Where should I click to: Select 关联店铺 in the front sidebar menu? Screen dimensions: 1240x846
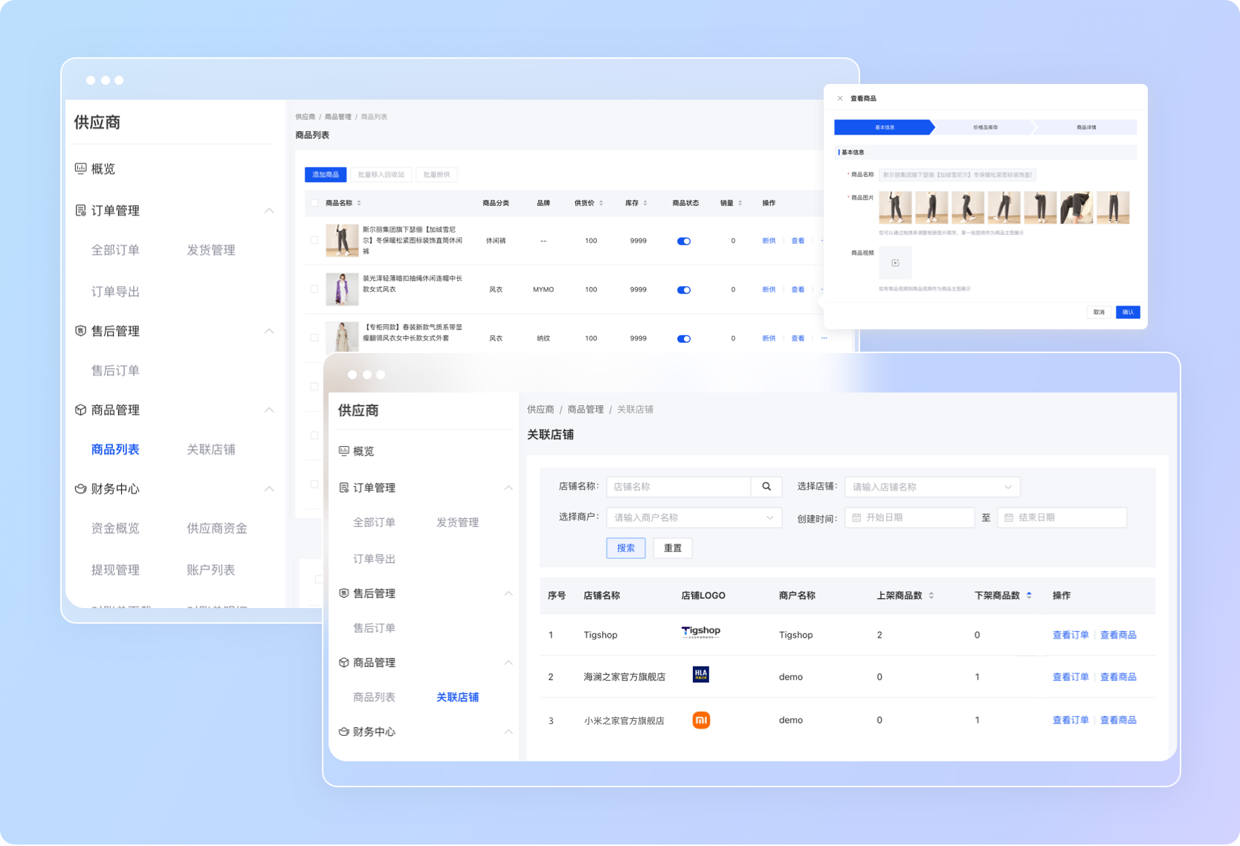pyautogui.click(x=457, y=697)
